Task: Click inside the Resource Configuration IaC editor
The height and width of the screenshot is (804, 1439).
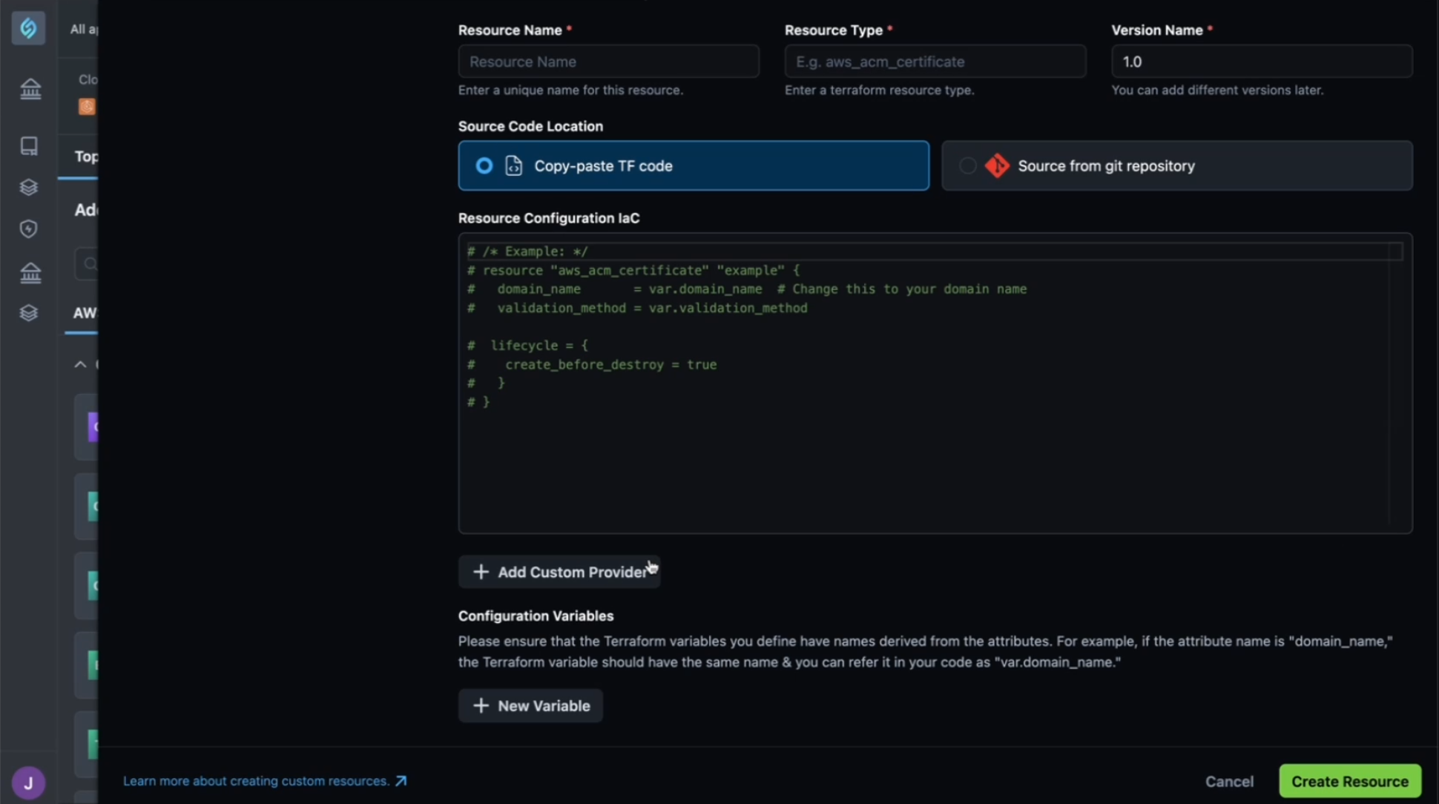Action: (935, 383)
